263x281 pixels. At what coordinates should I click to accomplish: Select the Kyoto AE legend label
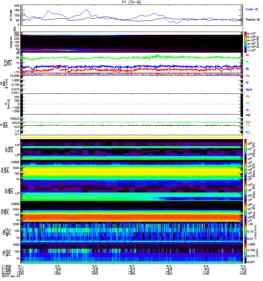click(252, 9)
